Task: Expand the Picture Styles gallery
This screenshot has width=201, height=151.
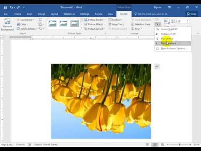Action: tap(82, 29)
